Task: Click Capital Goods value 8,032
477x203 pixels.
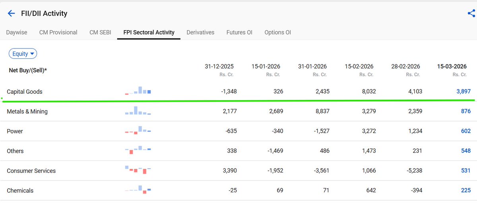Action: click(x=368, y=91)
